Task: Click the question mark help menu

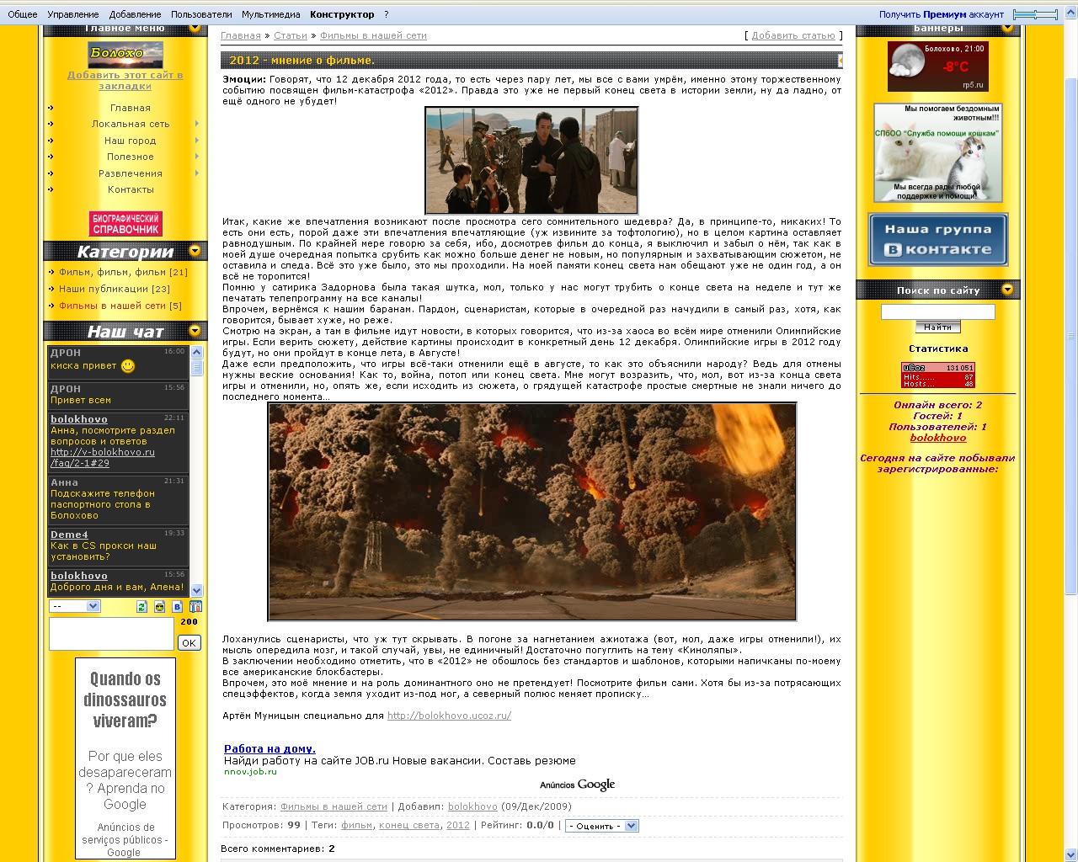Action: pyautogui.click(x=387, y=14)
